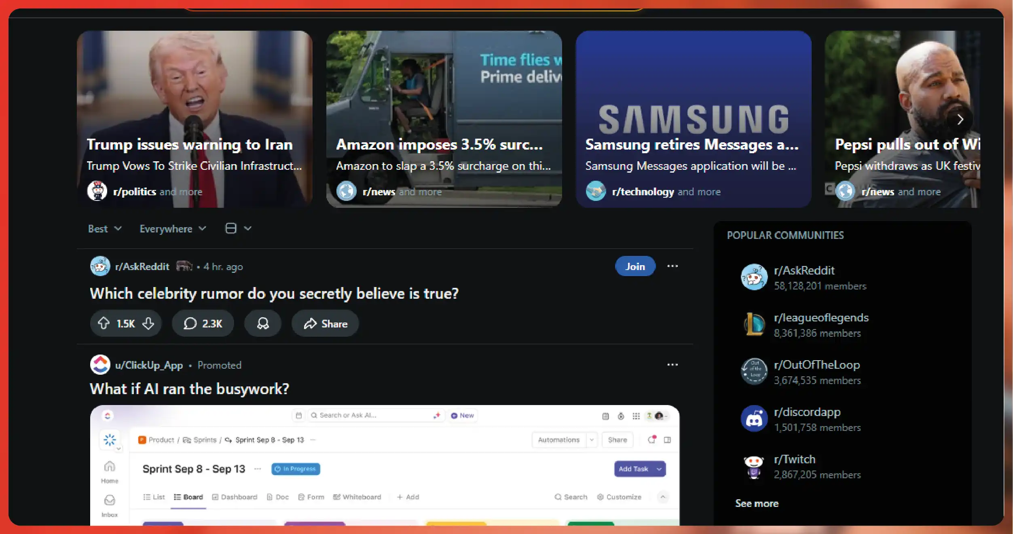The height and width of the screenshot is (534, 1013).
Task: Downvote the celebrity rumor post
Action: (148, 323)
